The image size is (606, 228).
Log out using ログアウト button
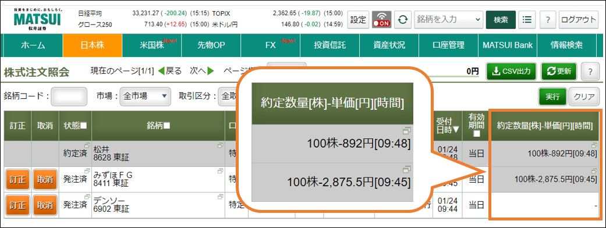(x=579, y=20)
